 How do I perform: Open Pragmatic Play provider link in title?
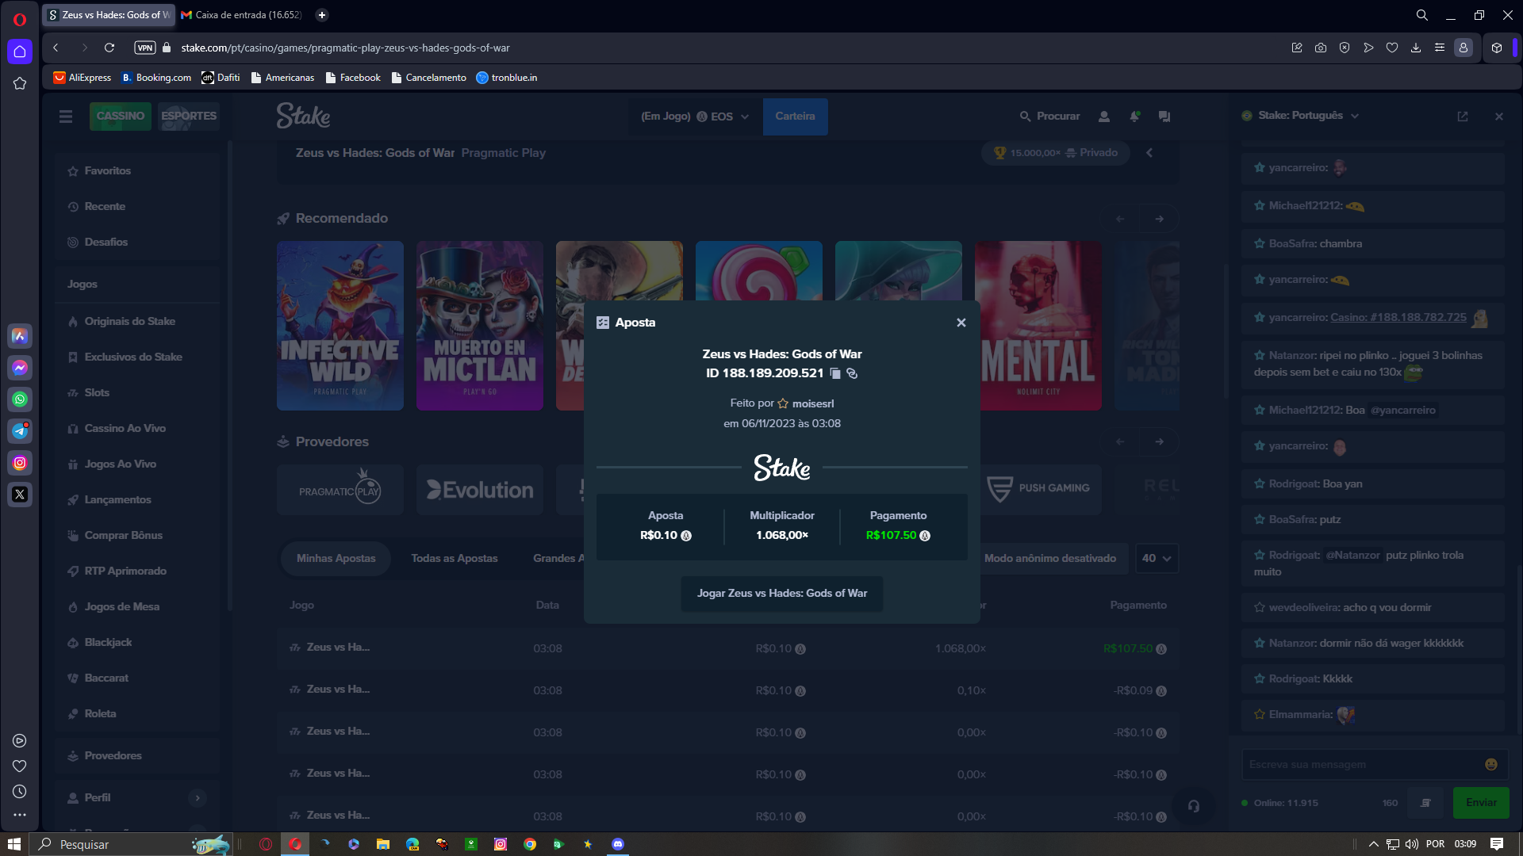coord(503,153)
